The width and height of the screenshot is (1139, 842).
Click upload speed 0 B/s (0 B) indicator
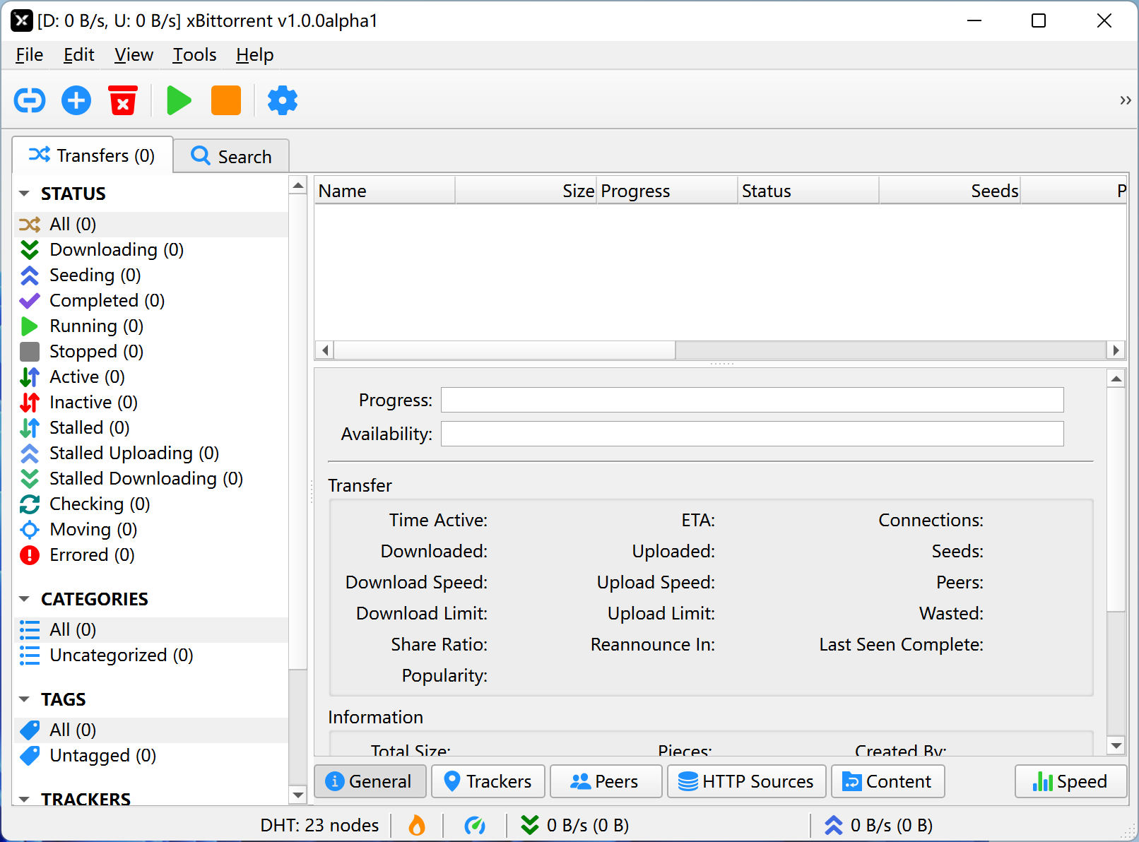tap(879, 825)
